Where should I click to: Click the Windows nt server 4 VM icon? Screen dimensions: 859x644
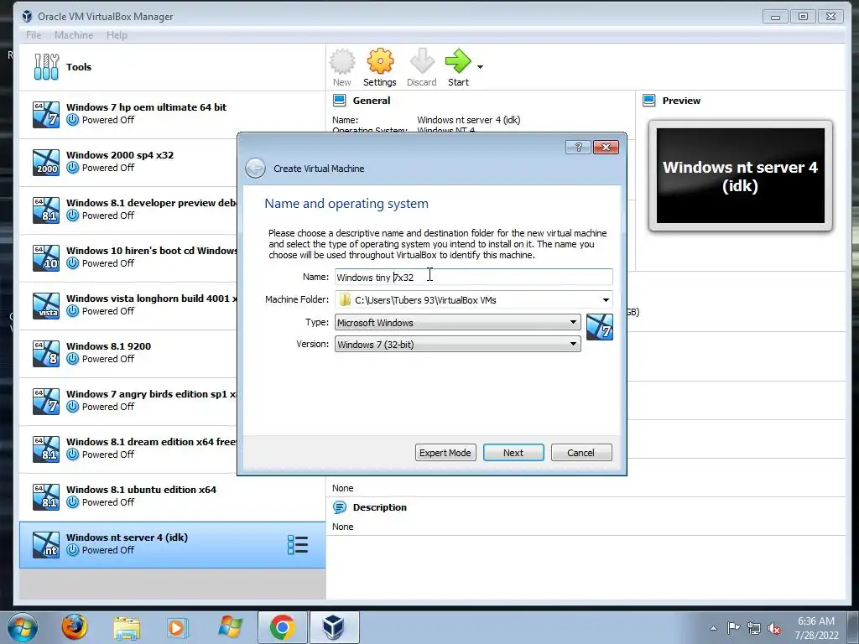pyautogui.click(x=46, y=544)
